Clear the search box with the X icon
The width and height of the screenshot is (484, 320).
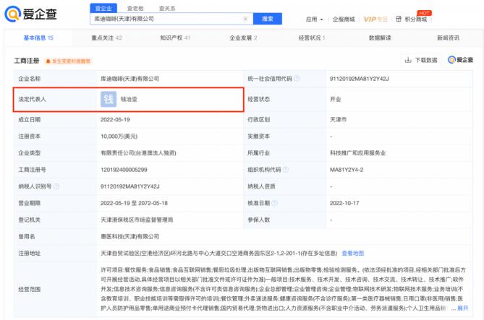click(245, 19)
